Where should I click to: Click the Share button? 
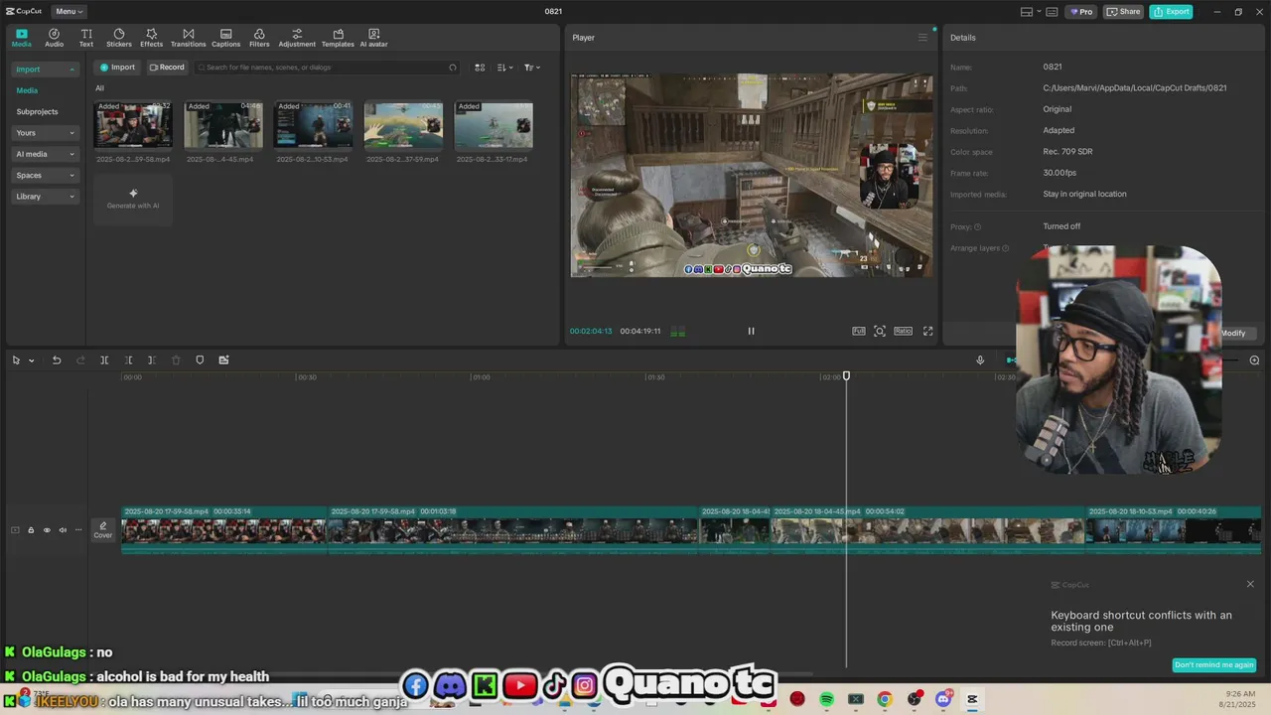[x=1124, y=12]
